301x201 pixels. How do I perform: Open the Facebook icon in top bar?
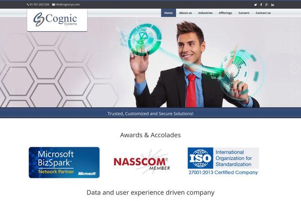tap(261, 5)
